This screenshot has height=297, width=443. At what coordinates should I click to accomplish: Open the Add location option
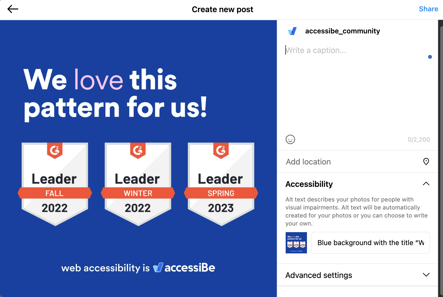pyautogui.click(x=308, y=162)
